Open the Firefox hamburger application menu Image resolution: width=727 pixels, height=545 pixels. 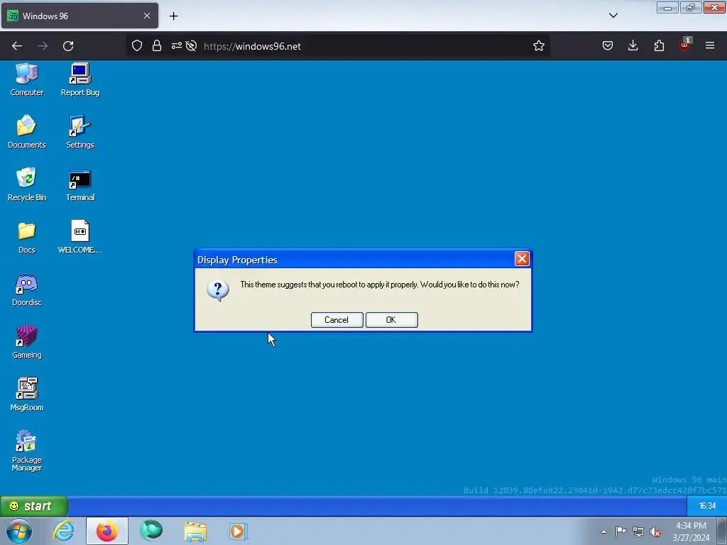click(x=710, y=45)
